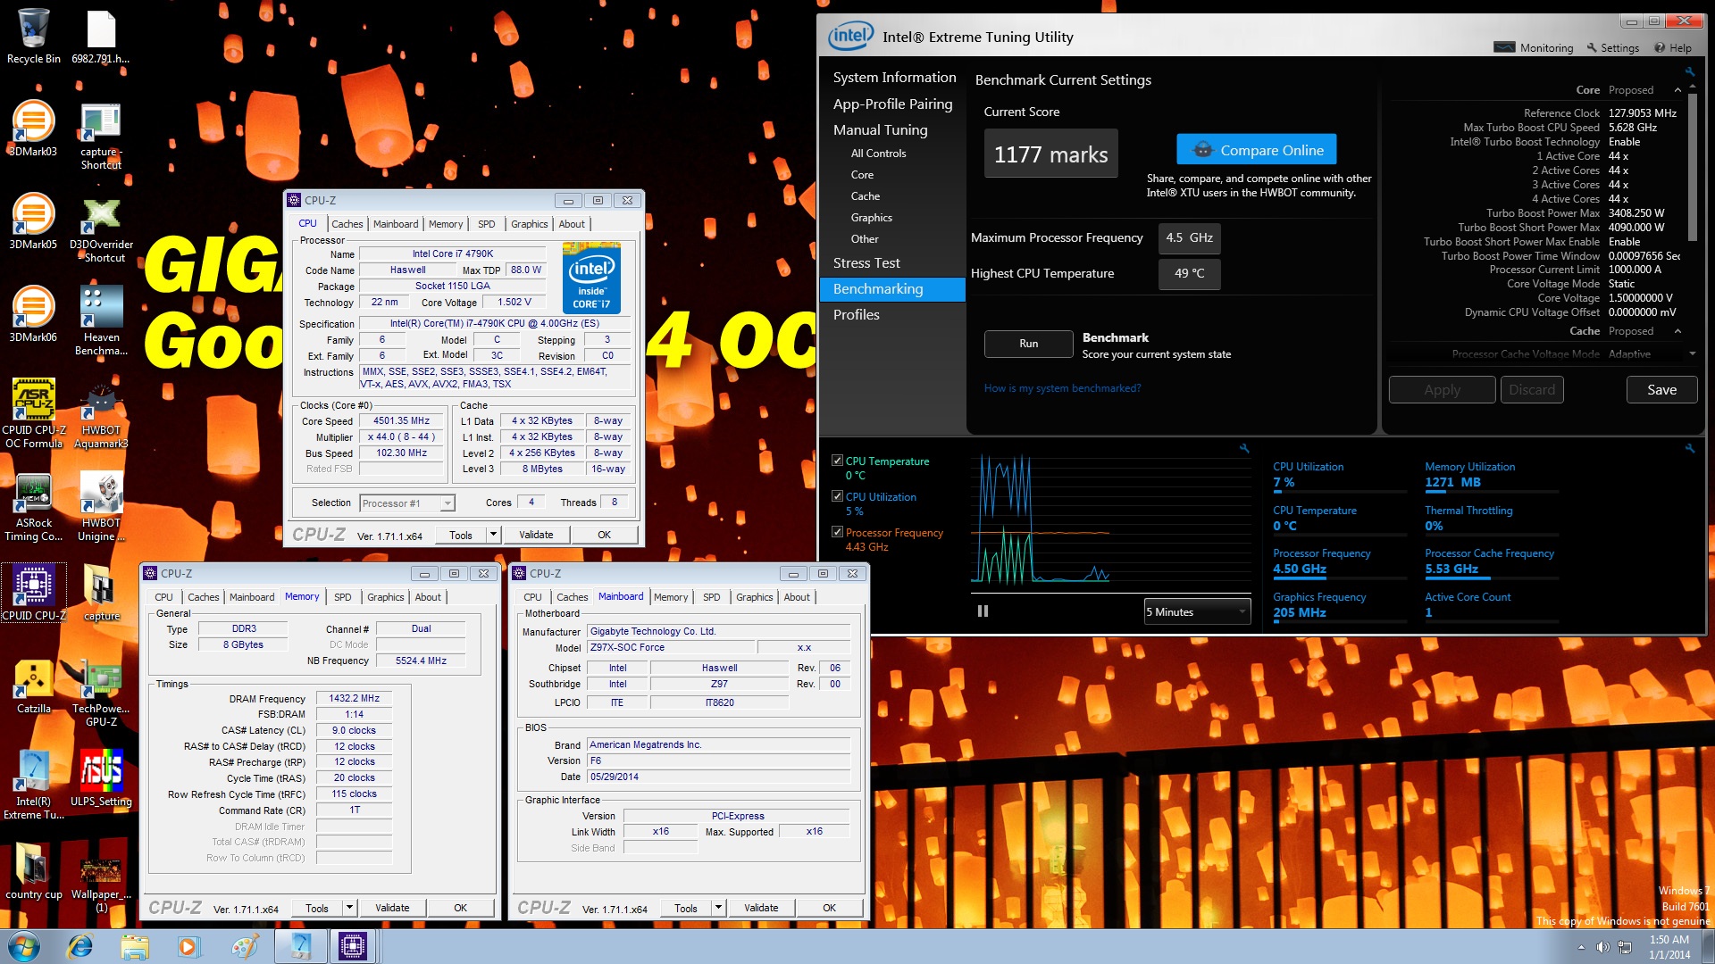Open Processor #1 selection dropdown in CPU-Z

point(407,503)
